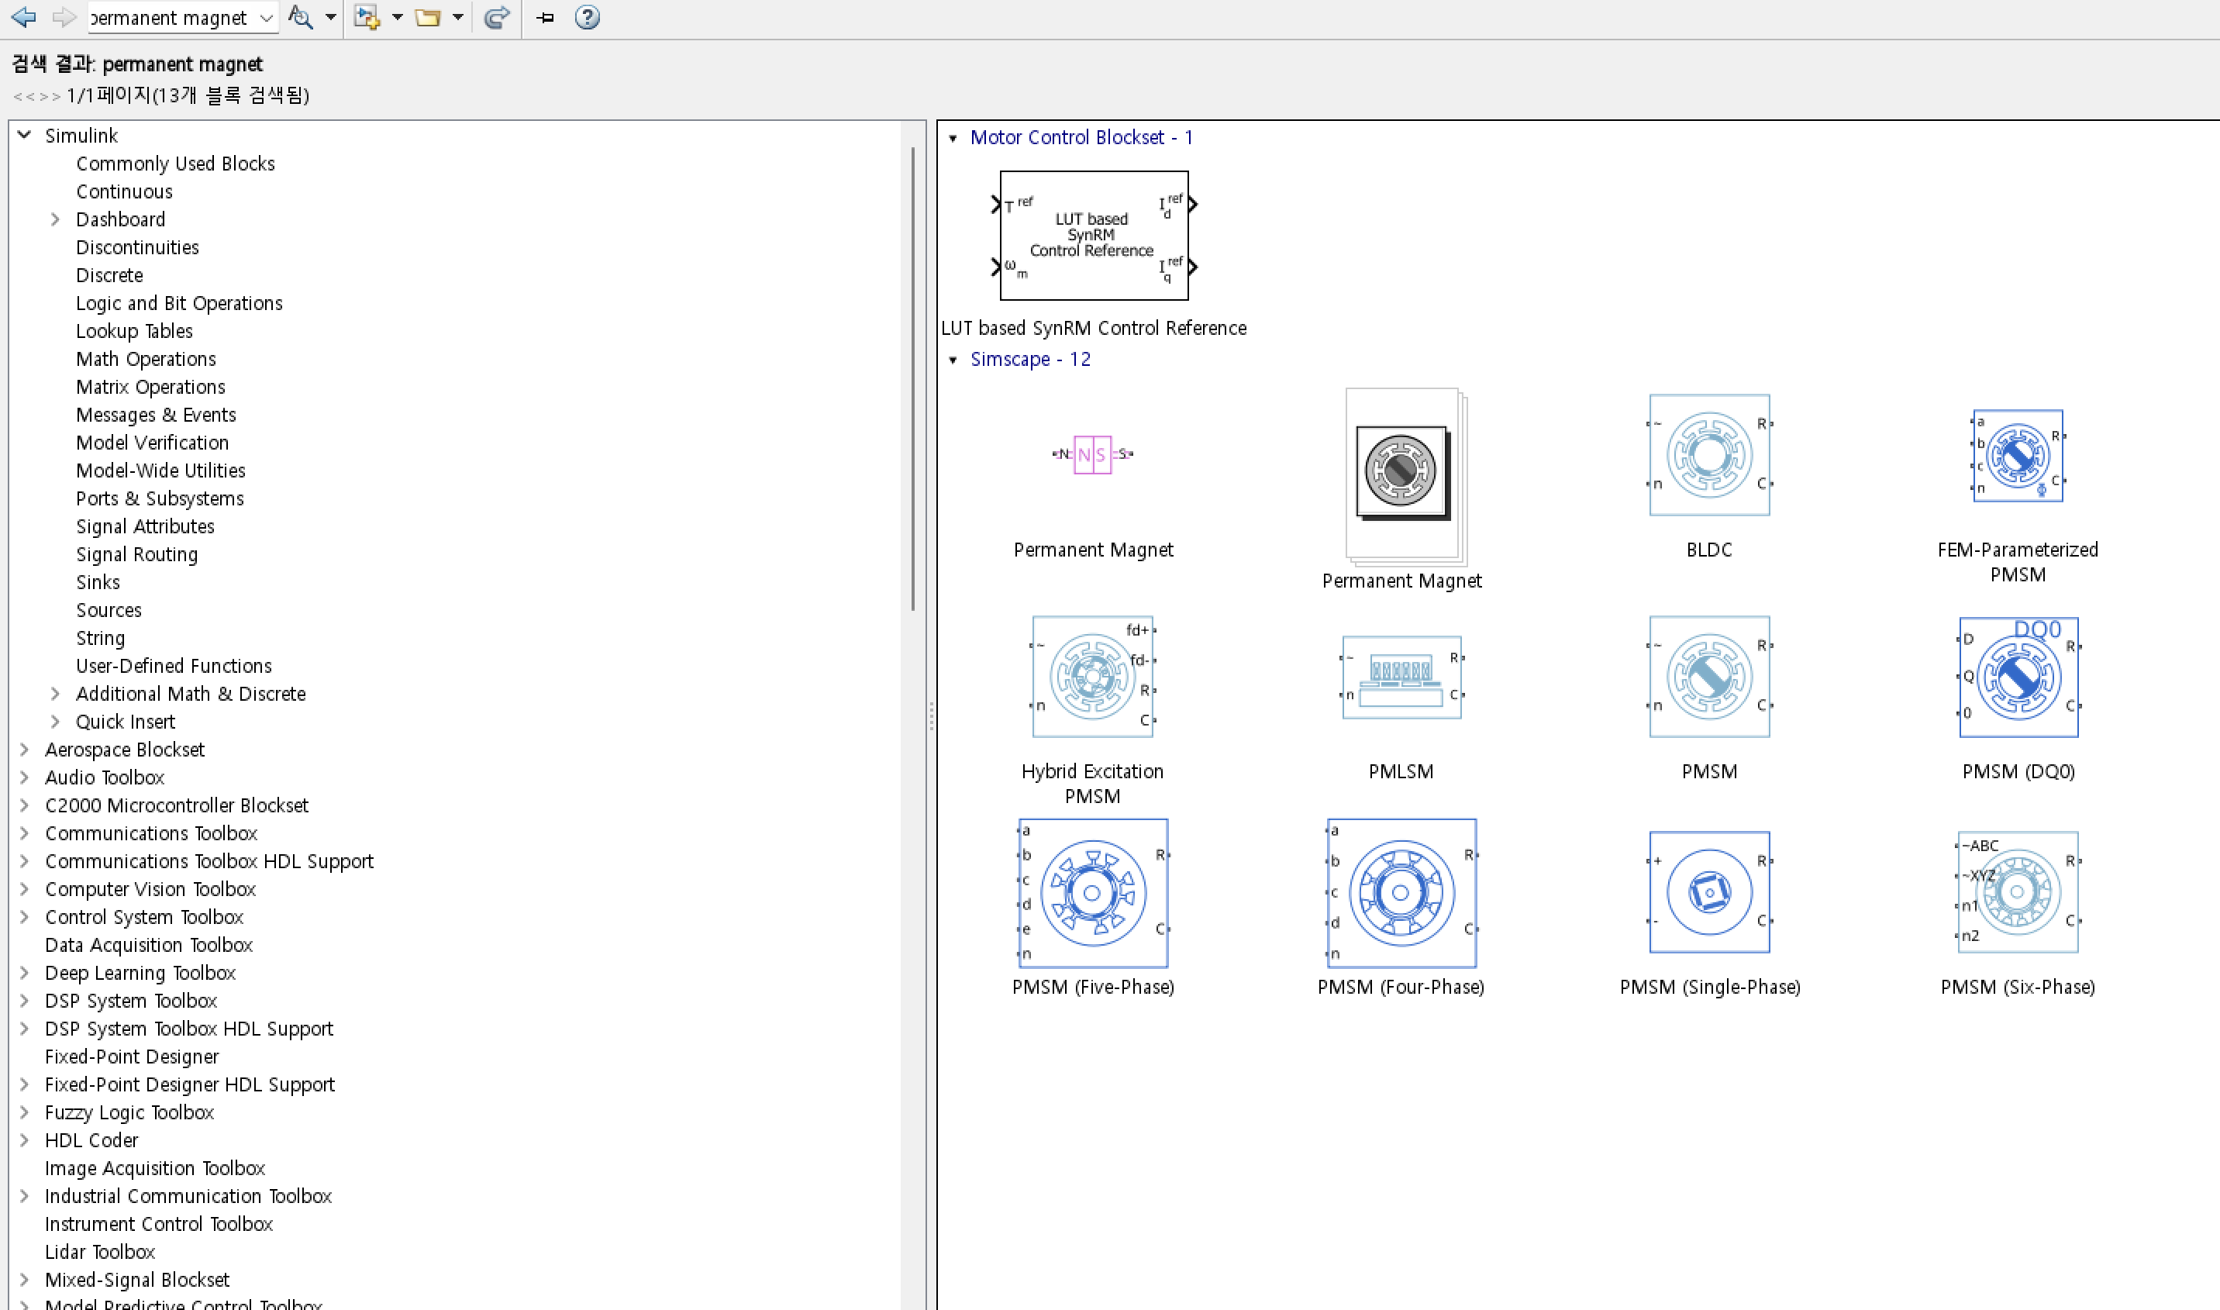Create a new model with the toolbar icon
The image size is (2220, 1310).
click(x=367, y=17)
